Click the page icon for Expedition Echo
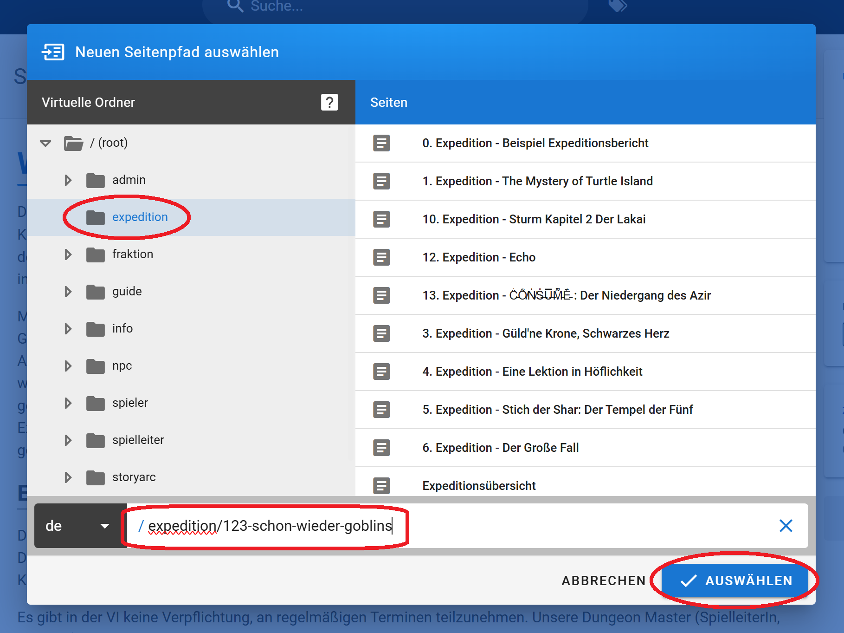This screenshot has width=844, height=633. tap(381, 257)
